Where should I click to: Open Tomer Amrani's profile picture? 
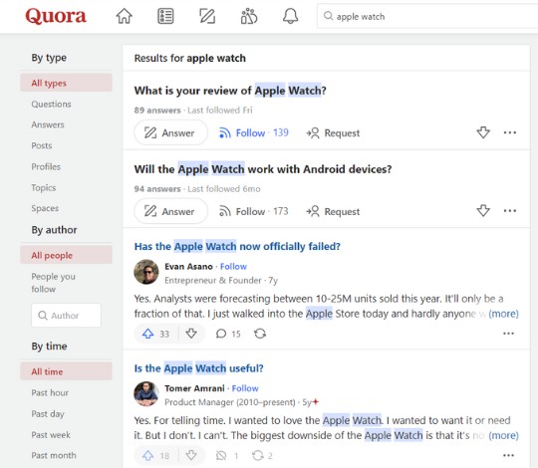click(x=146, y=394)
